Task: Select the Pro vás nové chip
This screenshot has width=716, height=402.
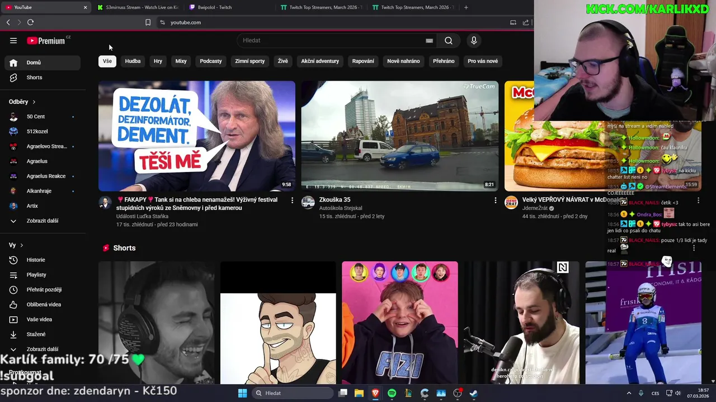Action: [x=483, y=61]
